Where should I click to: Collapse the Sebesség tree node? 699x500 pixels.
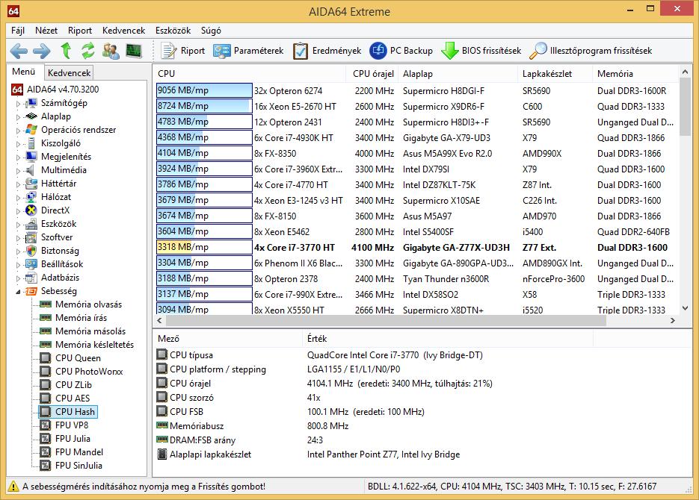tap(18, 291)
